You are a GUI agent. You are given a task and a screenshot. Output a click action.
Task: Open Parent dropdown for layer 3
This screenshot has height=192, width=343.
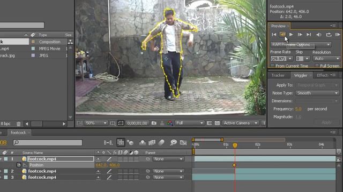click(x=168, y=178)
